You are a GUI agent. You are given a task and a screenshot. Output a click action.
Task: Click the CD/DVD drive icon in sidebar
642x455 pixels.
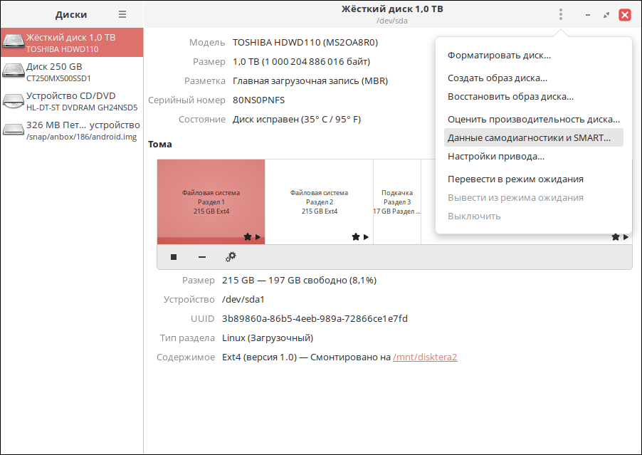point(13,101)
